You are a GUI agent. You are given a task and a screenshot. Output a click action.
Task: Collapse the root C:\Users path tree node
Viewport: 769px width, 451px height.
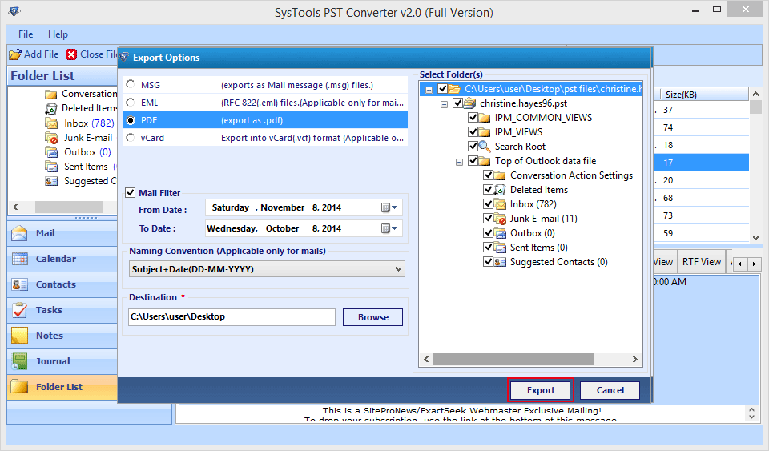coord(429,90)
